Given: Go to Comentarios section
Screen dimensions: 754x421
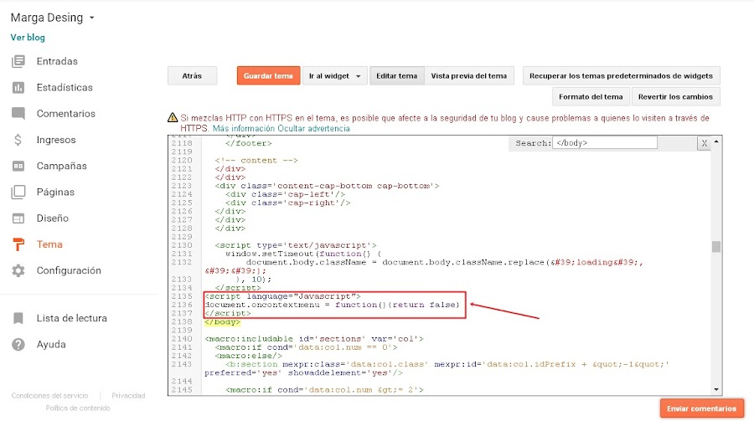Looking at the screenshot, I should pos(66,114).
